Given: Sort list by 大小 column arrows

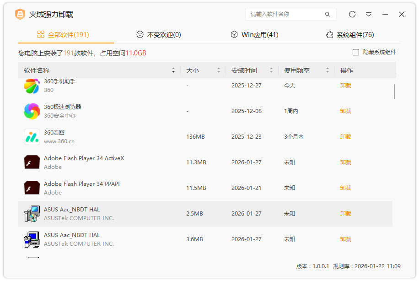Looking at the screenshot, I should (x=219, y=70).
